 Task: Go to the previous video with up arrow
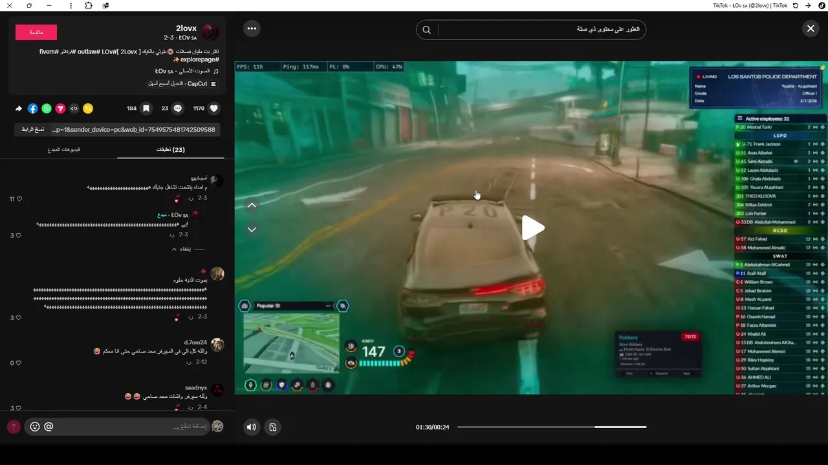(252, 206)
